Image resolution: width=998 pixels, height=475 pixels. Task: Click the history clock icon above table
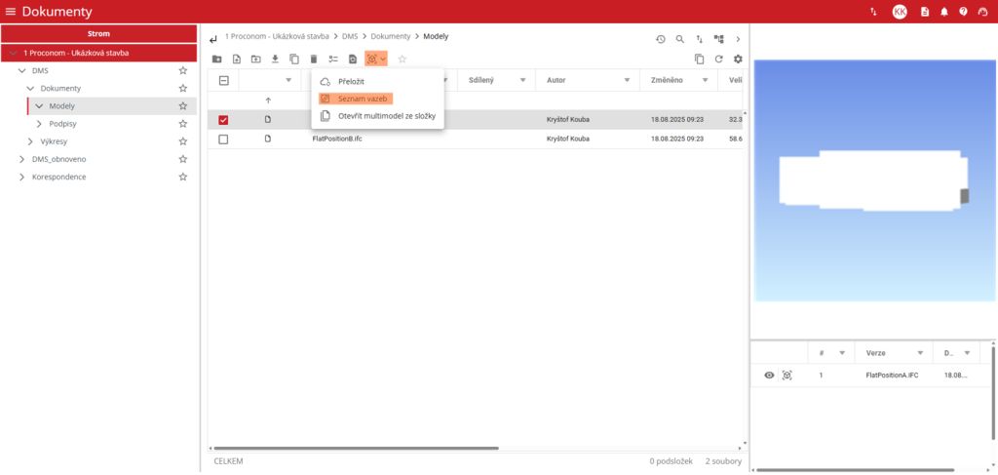point(660,39)
